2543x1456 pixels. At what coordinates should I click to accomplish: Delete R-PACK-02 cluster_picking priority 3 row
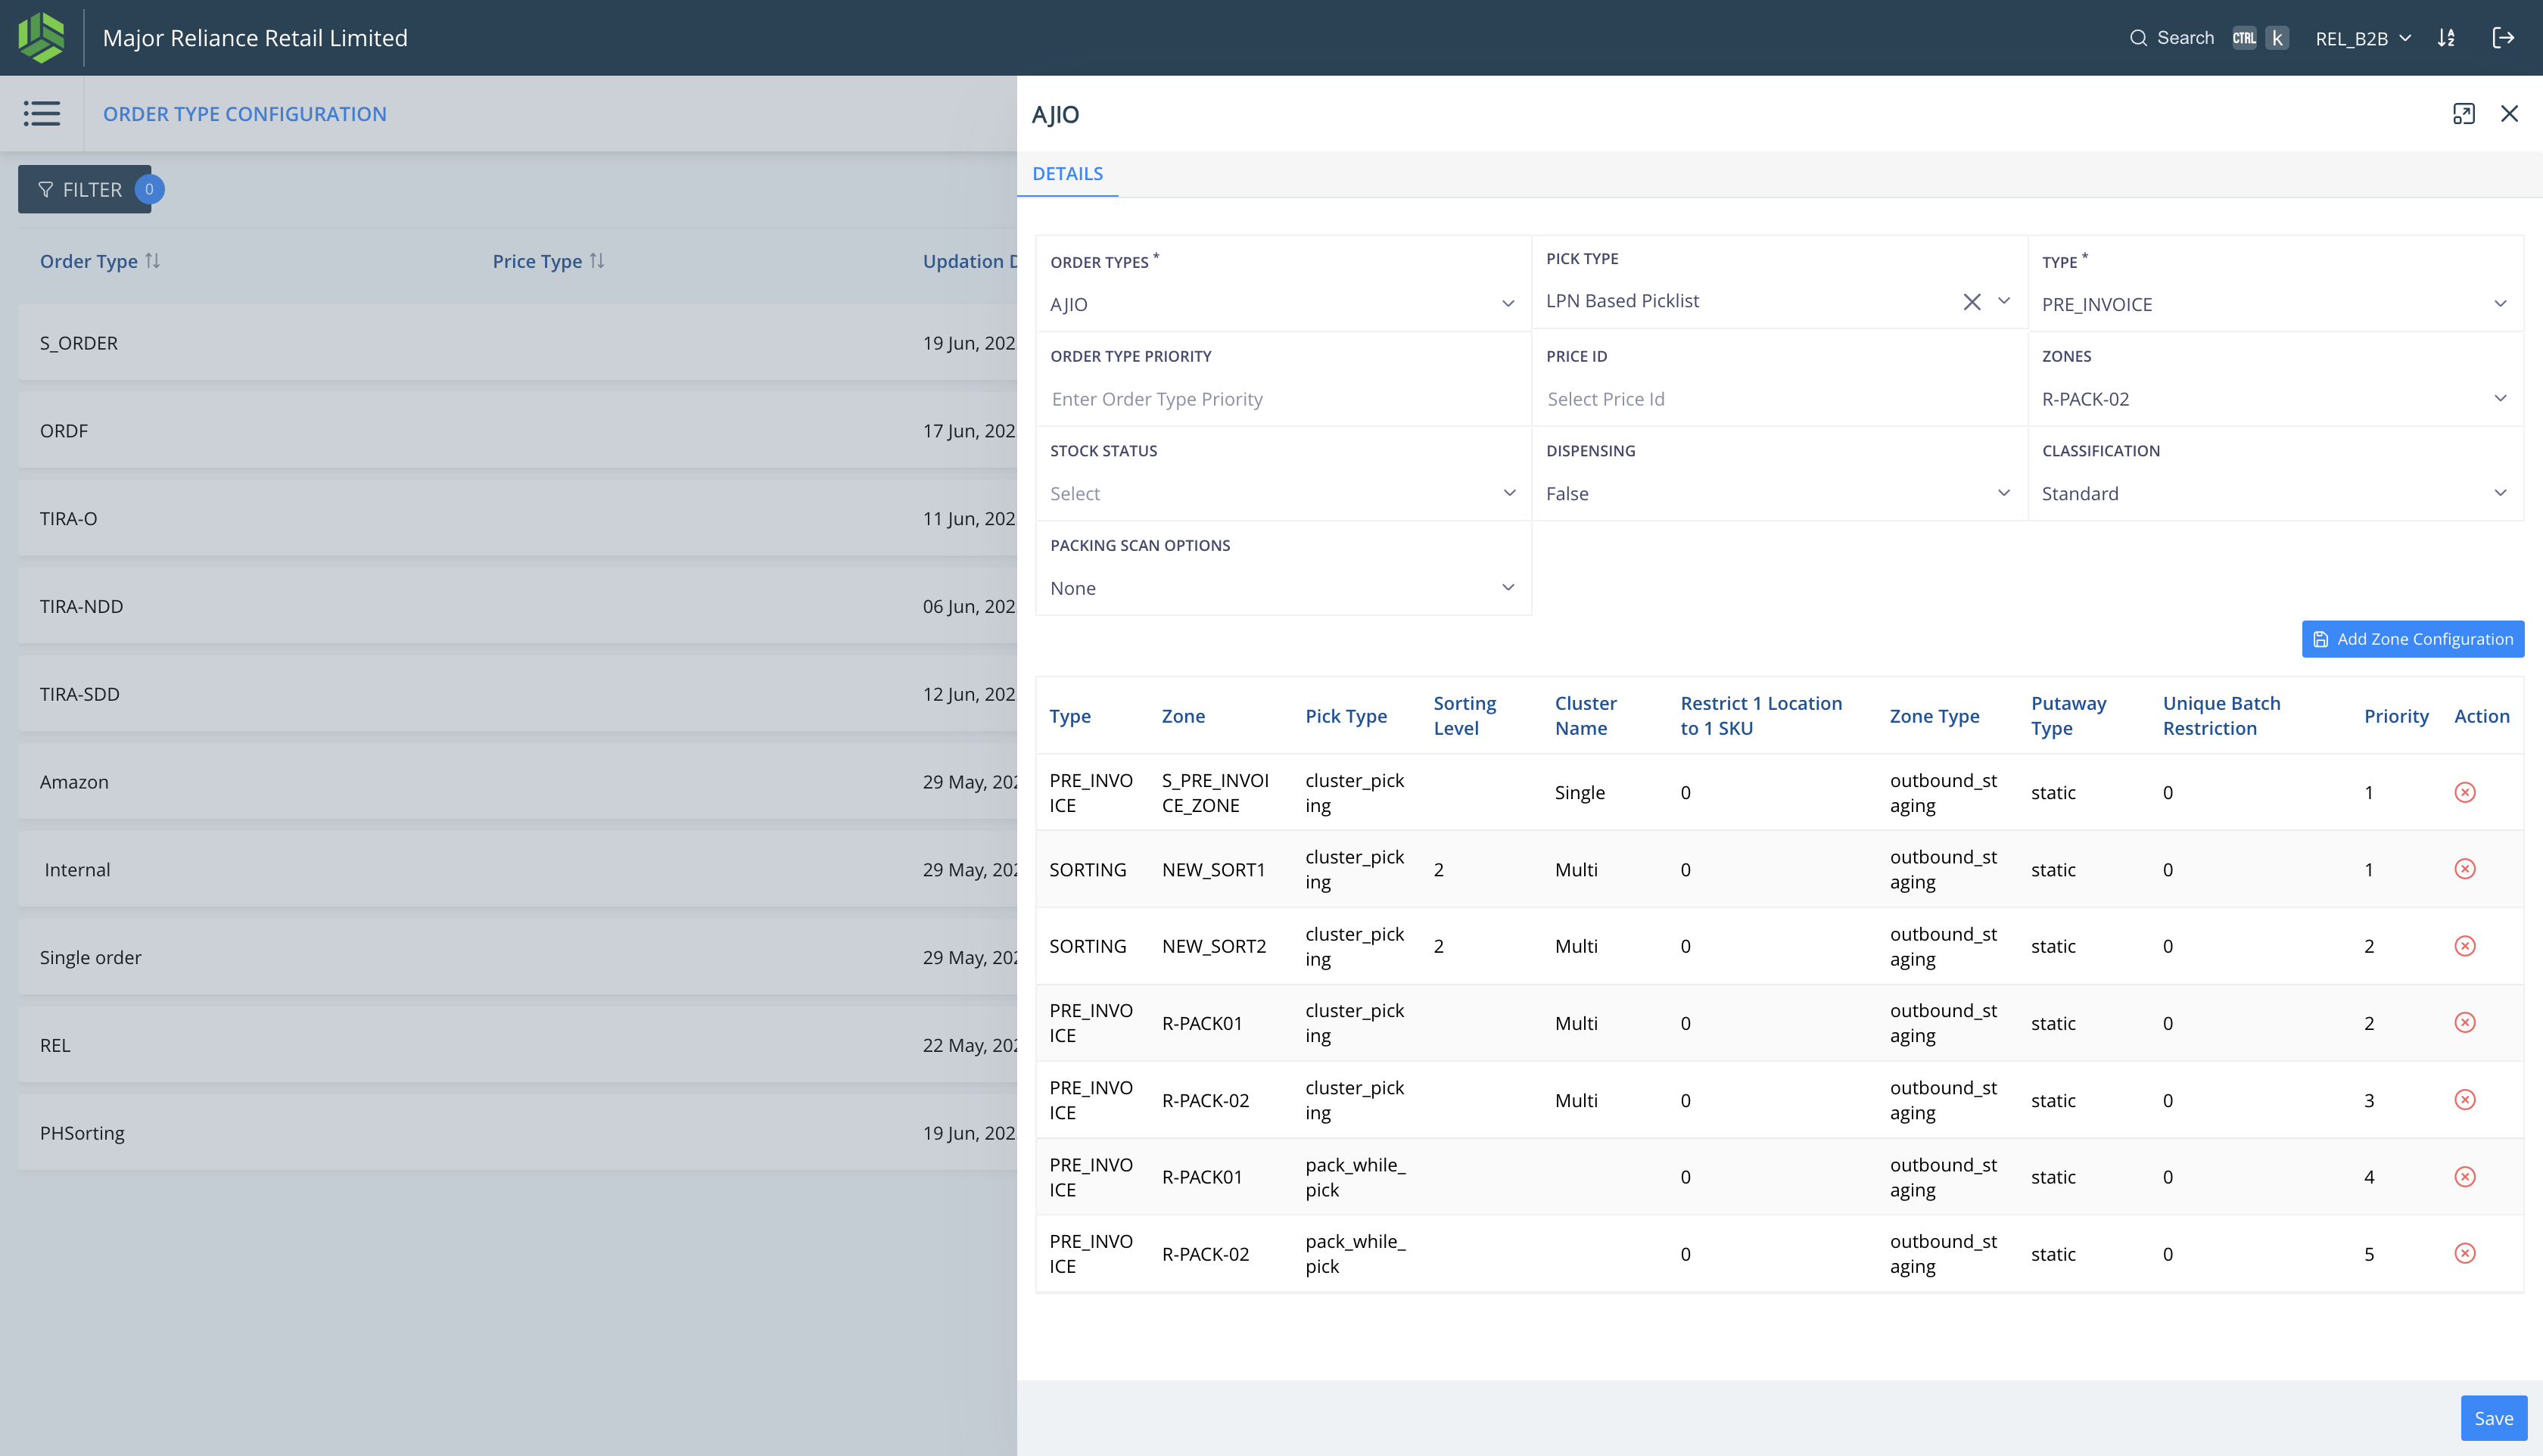coord(2464,1100)
